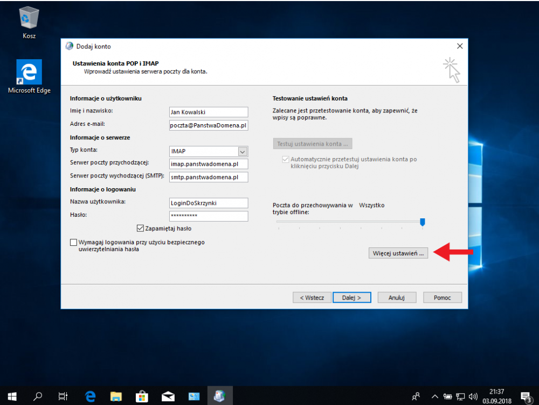Open File Explorer from the taskbar
Image resolution: width=539 pixels, height=405 pixels.
116,396
